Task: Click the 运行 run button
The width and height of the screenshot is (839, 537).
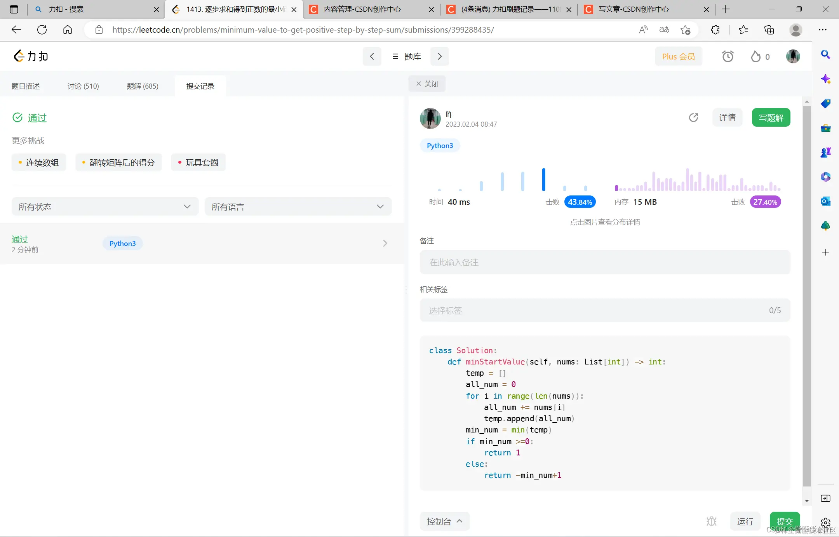Action: pos(745,521)
